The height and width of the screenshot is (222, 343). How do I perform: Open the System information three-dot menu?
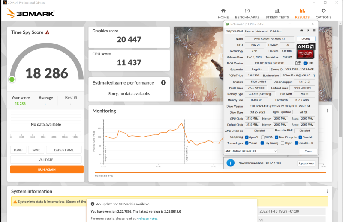tap(328, 191)
